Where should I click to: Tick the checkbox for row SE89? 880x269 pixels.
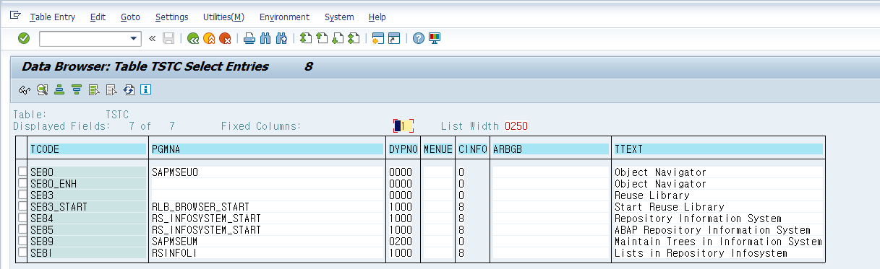click(x=22, y=241)
